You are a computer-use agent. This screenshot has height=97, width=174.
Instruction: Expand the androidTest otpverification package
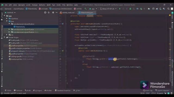pos(9,29)
